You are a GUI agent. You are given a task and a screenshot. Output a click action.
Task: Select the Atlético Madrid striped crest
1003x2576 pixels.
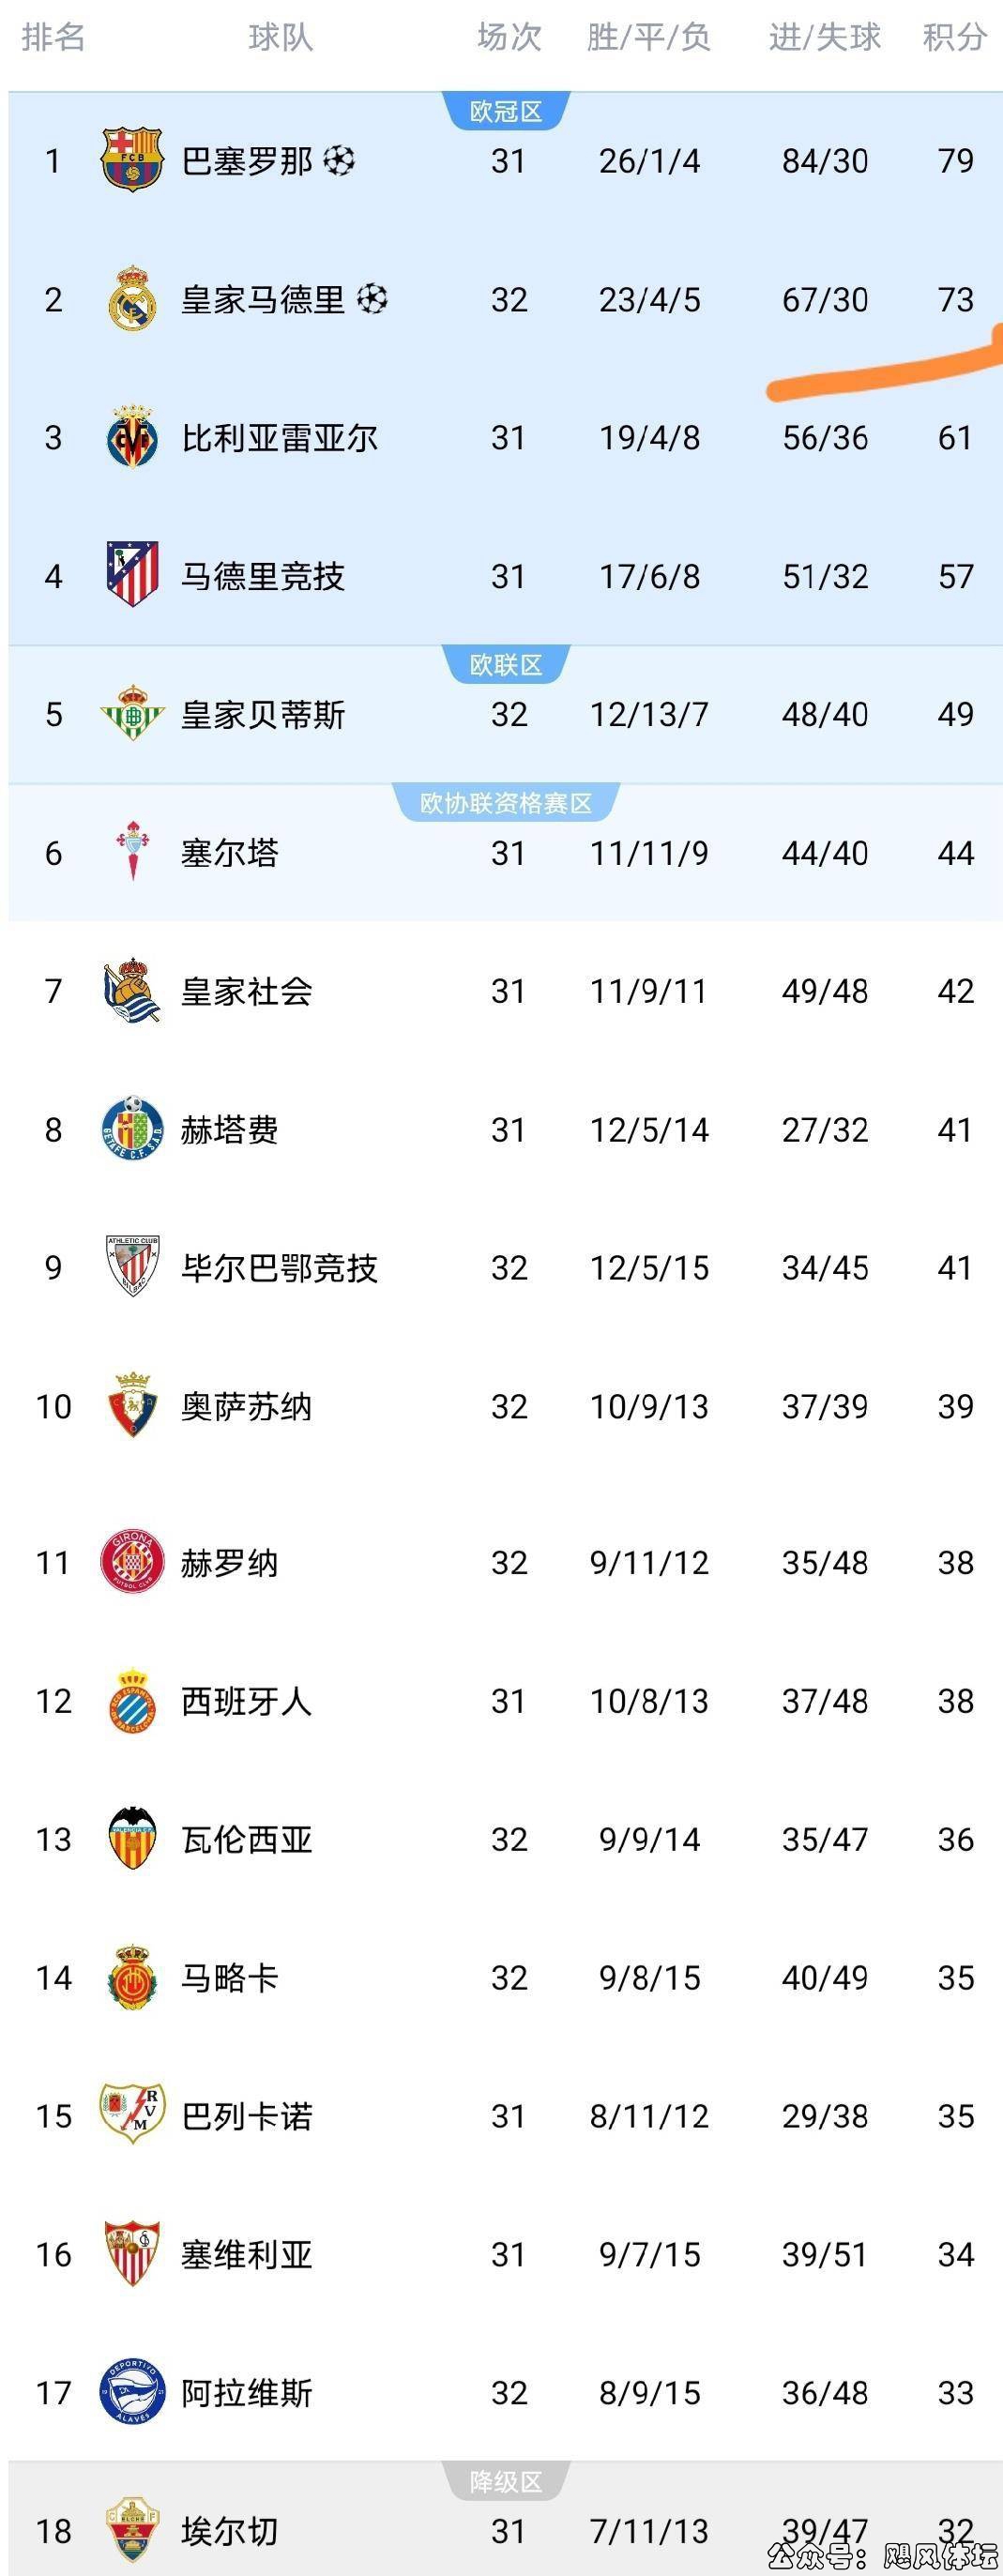pyautogui.click(x=132, y=575)
